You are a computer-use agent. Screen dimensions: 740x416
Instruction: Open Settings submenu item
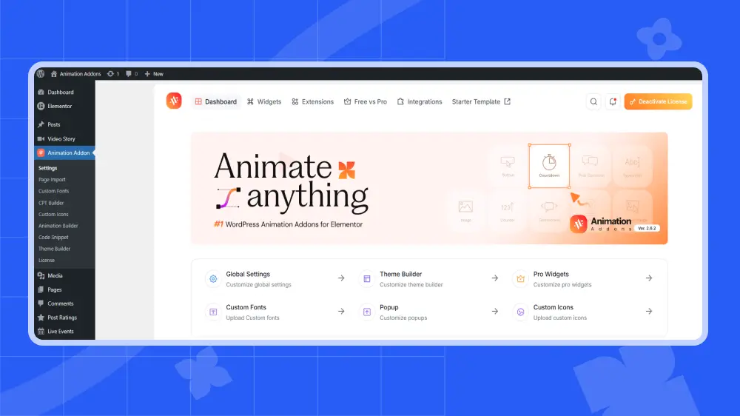pyautogui.click(x=47, y=168)
